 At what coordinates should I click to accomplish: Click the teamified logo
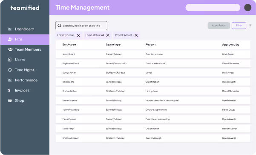[25, 8]
